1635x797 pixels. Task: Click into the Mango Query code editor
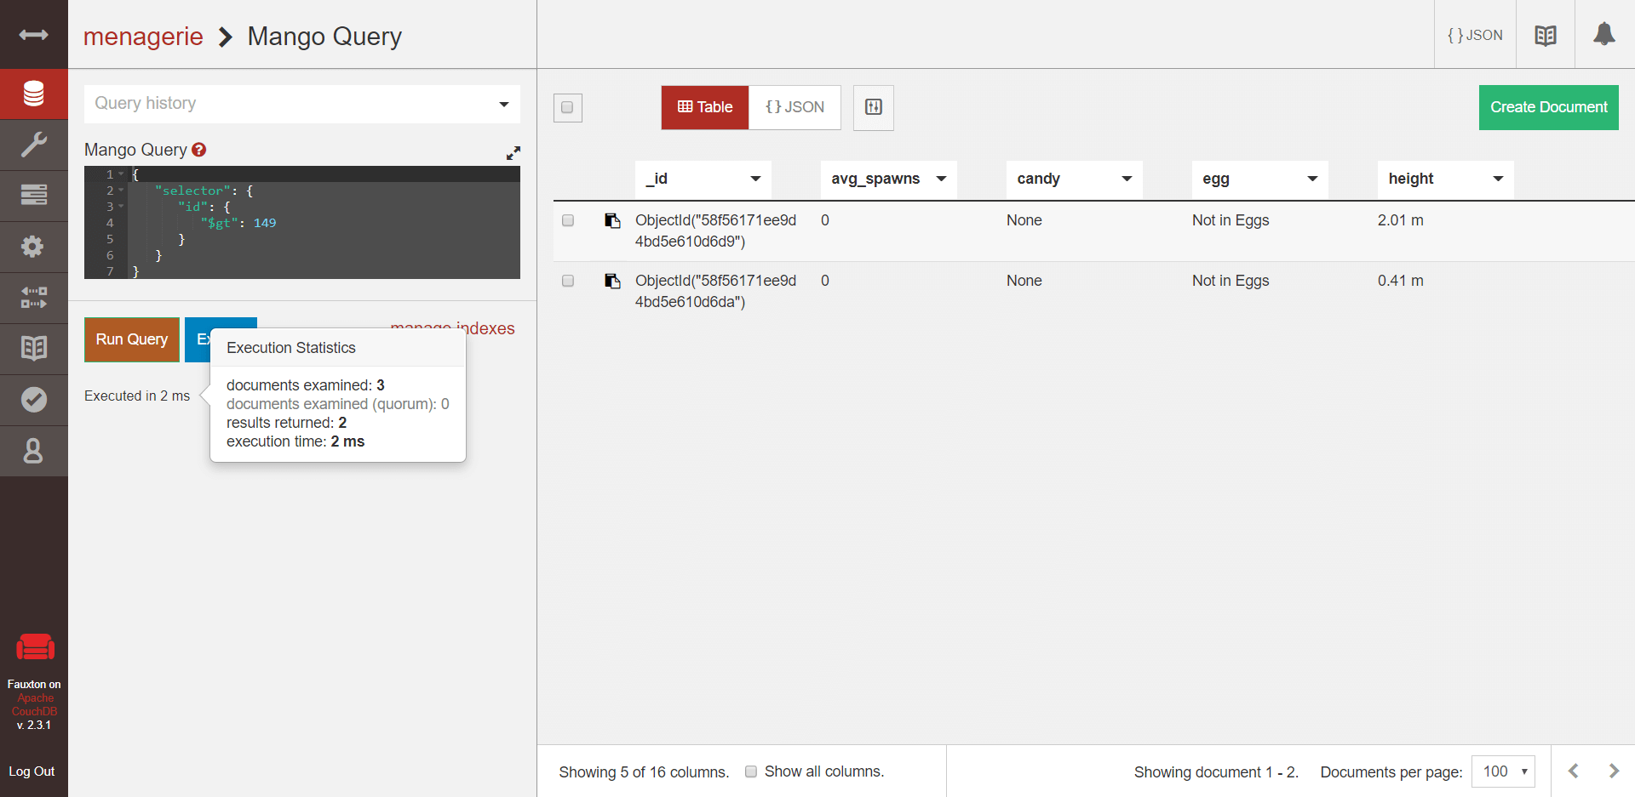[324, 223]
